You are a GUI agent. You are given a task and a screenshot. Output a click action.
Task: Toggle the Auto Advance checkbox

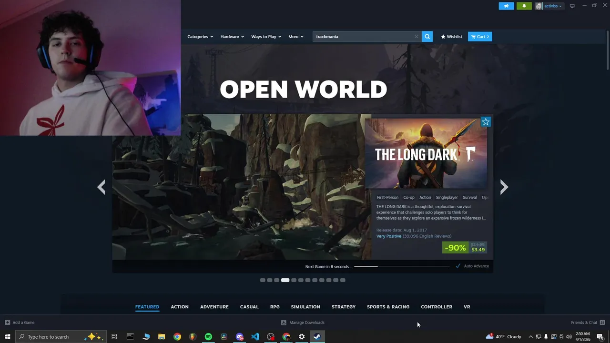pyautogui.click(x=458, y=266)
